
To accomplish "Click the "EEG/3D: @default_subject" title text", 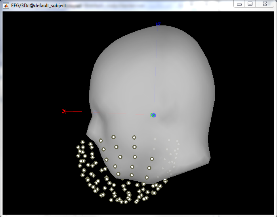I will (x=38, y=6).
